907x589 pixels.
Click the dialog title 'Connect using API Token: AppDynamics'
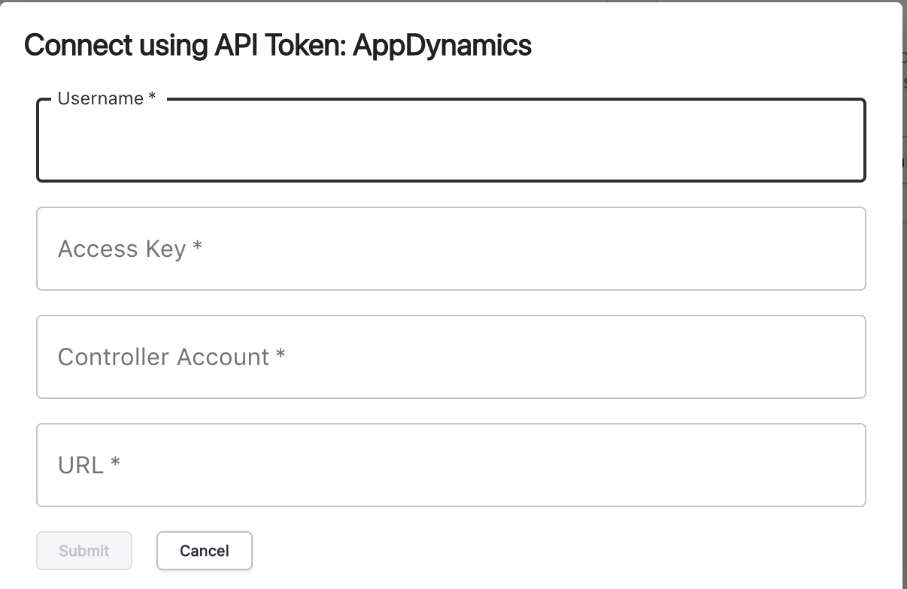click(278, 45)
